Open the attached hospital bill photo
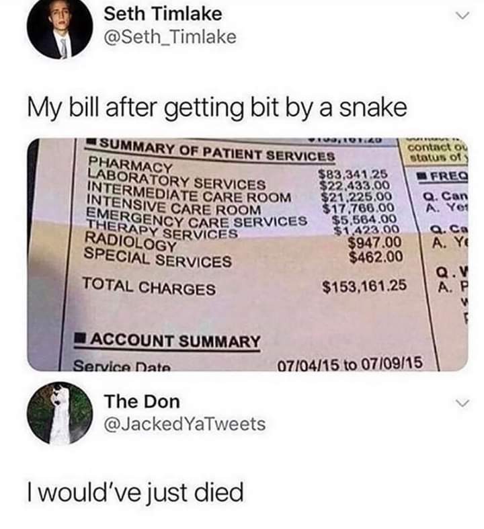The height and width of the screenshot is (529, 484). [247, 254]
